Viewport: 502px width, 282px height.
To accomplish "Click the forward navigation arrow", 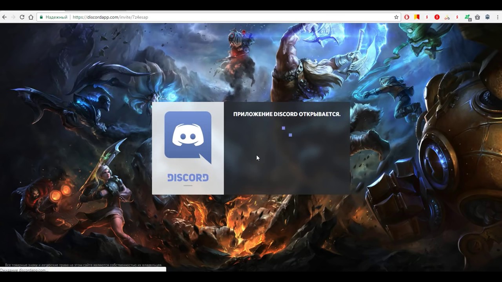I will [13, 17].
